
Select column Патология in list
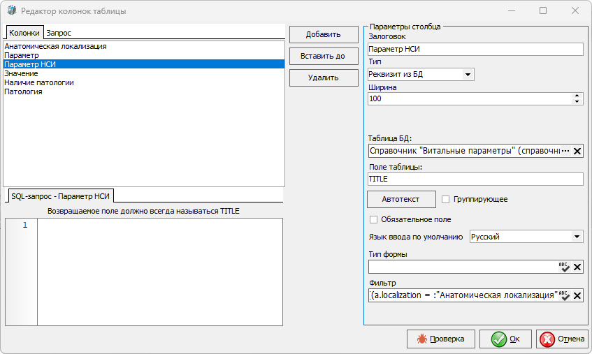143,91
